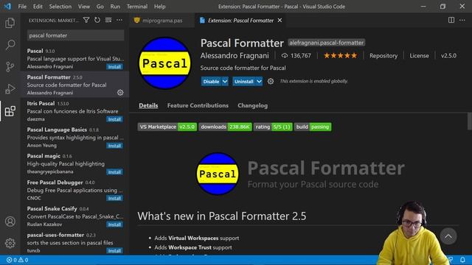
Task: Open editor more actions ellipsis
Action: coord(462,20)
